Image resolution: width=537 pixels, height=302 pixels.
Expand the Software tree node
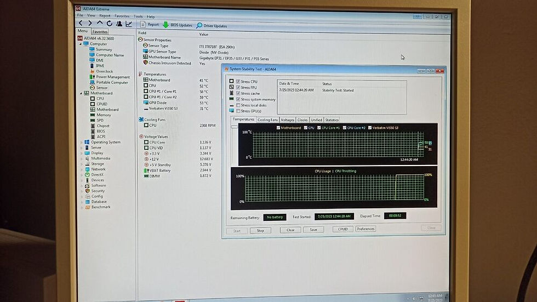[x=82, y=186]
